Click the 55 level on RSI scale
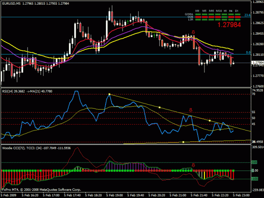 (253, 112)
